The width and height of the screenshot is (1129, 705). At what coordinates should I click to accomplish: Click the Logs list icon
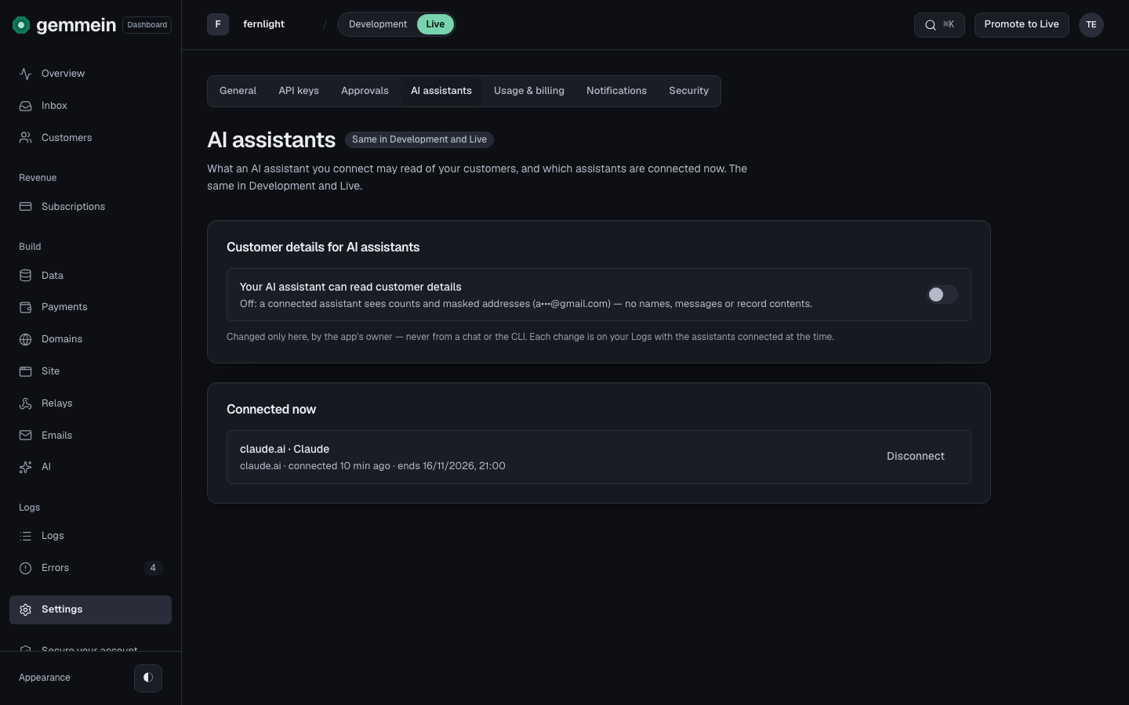[x=26, y=536]
